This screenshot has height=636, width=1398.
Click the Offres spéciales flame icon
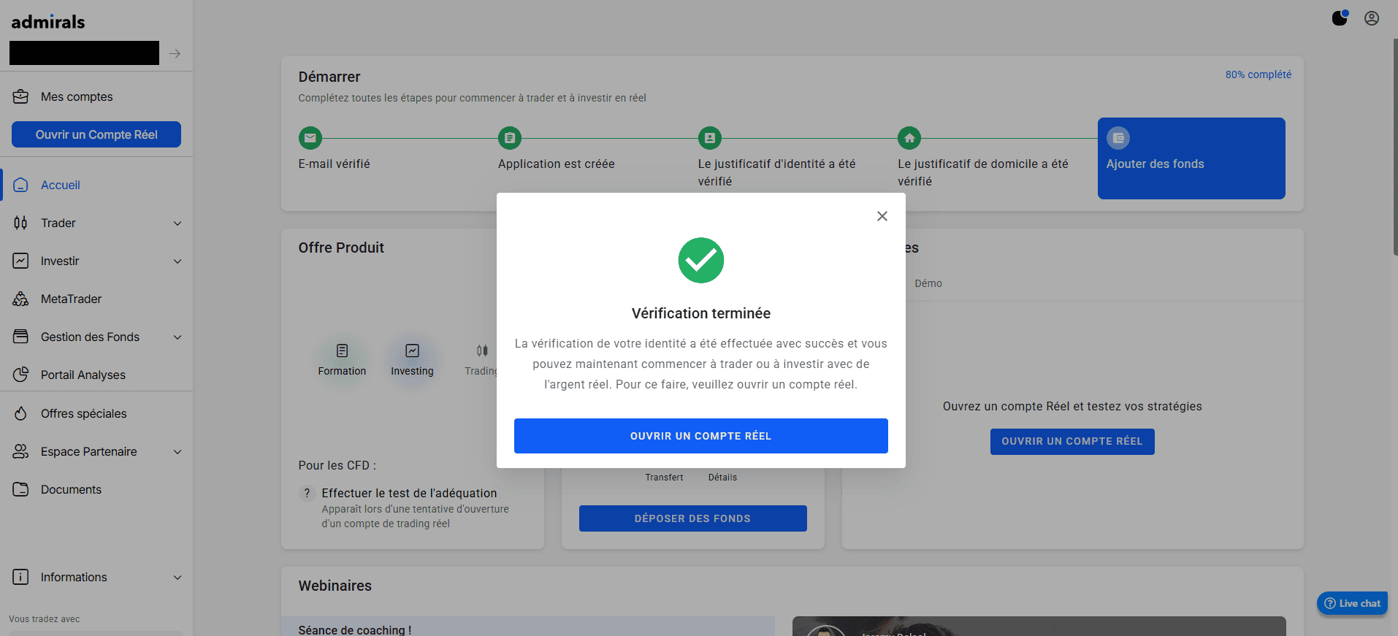20,413
